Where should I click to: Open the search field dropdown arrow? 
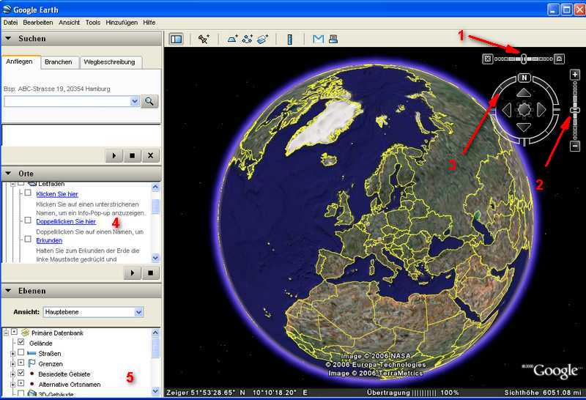(x=135, y=101)
